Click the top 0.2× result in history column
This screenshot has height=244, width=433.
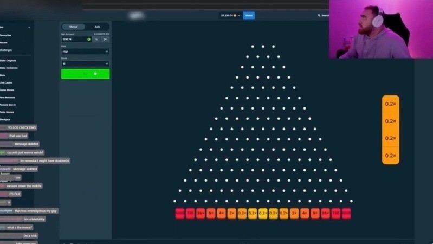[390, 104]
